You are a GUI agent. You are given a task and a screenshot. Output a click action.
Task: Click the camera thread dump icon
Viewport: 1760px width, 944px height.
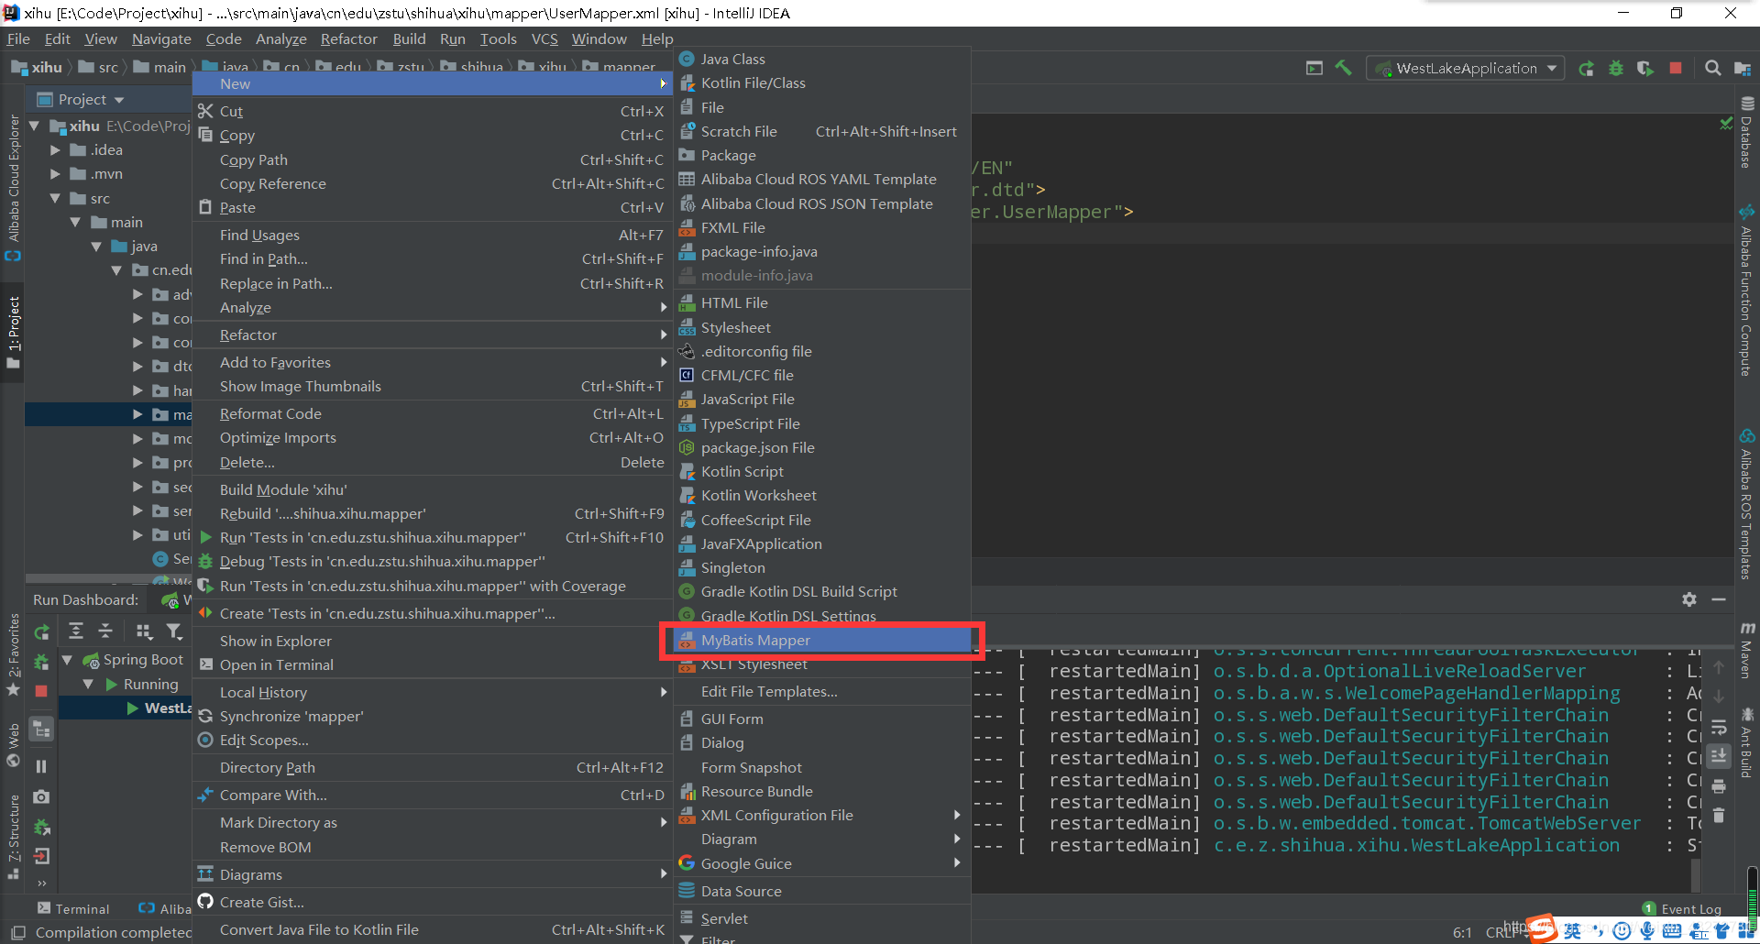pyautogui.click(x=41, y=796)
